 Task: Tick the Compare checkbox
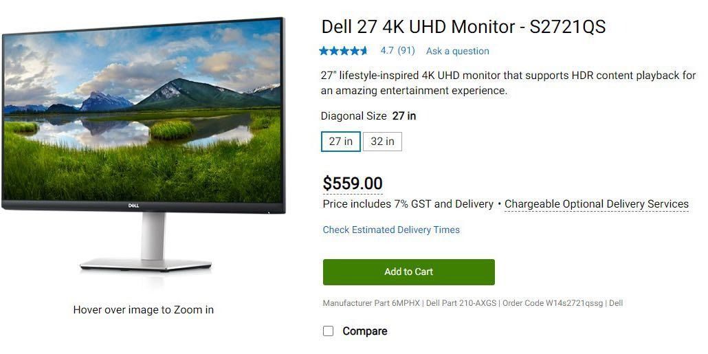(x=329, y=331)
